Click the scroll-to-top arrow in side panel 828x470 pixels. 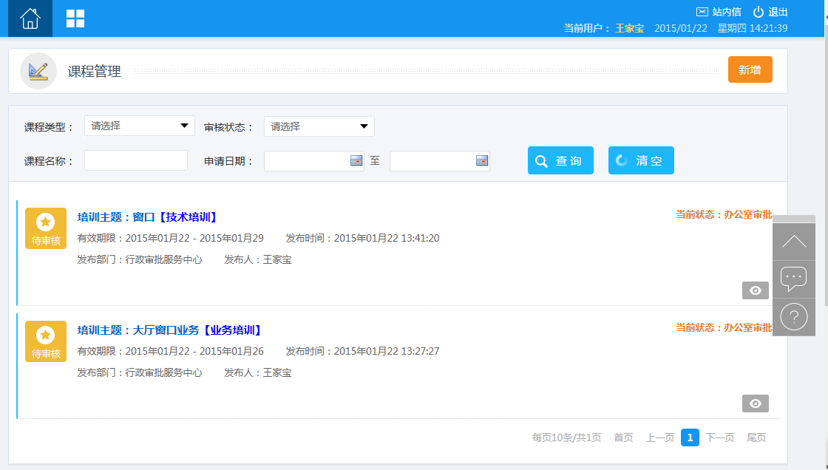point(794,242)
